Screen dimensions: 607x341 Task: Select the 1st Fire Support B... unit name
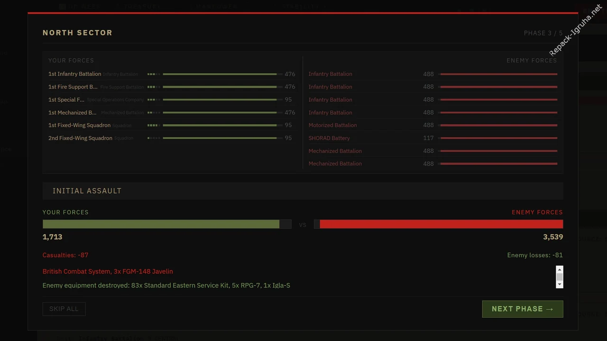[x=73, y=87]
